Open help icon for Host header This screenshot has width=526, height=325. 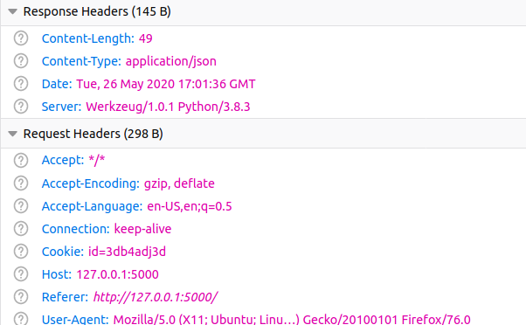click(21, 274)
